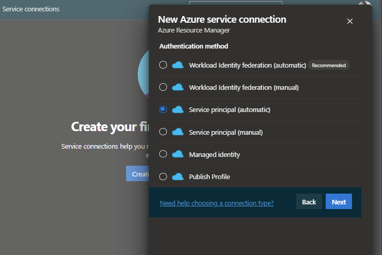Click the Service connections page heading
The image size is (382, 255).
tap(30, 9)
